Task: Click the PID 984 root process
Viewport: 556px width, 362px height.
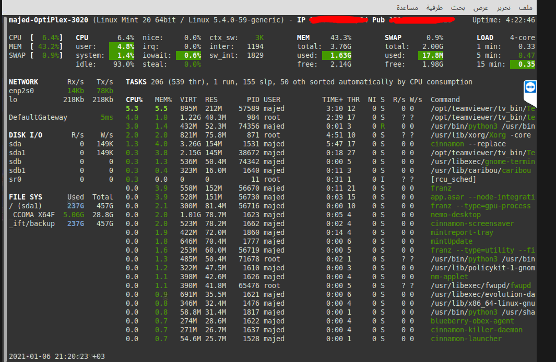Action: (x=330, y=118)
